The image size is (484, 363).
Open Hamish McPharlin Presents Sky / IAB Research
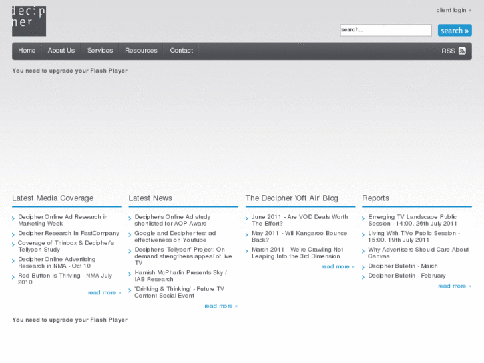pyautogui.click(x=180, y=276)
